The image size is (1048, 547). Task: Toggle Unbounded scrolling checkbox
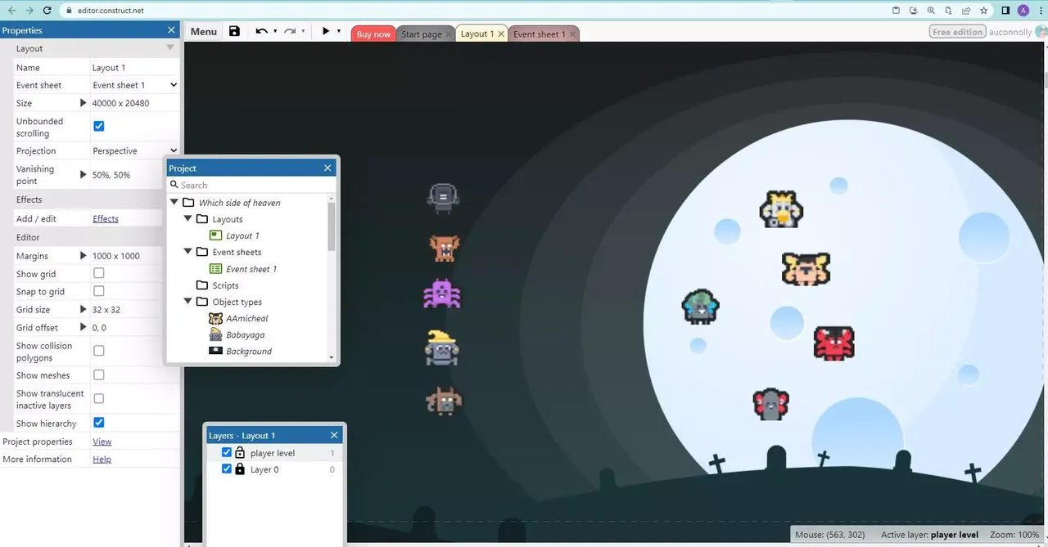(x=98, y=126)
